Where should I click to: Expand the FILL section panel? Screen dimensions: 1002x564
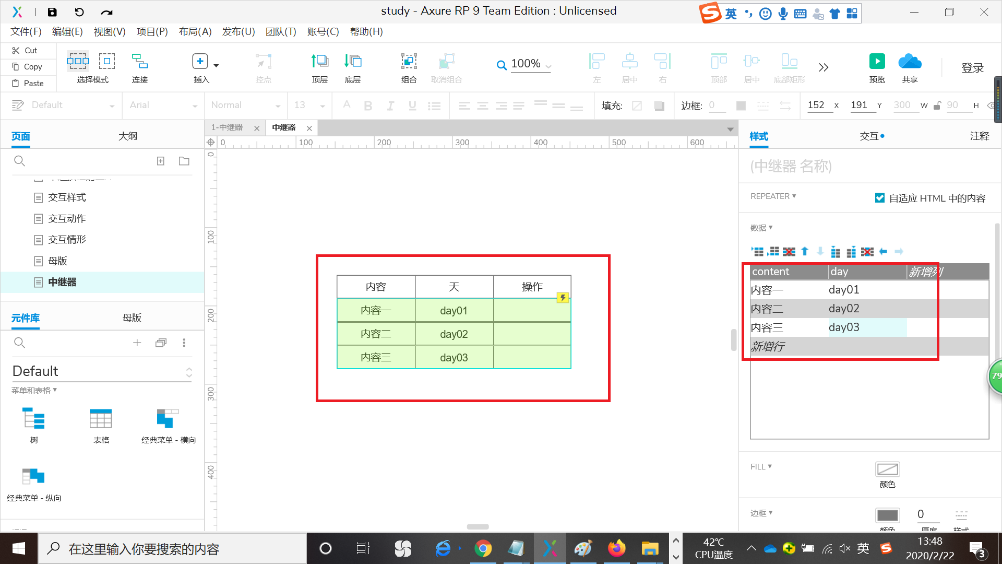762,467
